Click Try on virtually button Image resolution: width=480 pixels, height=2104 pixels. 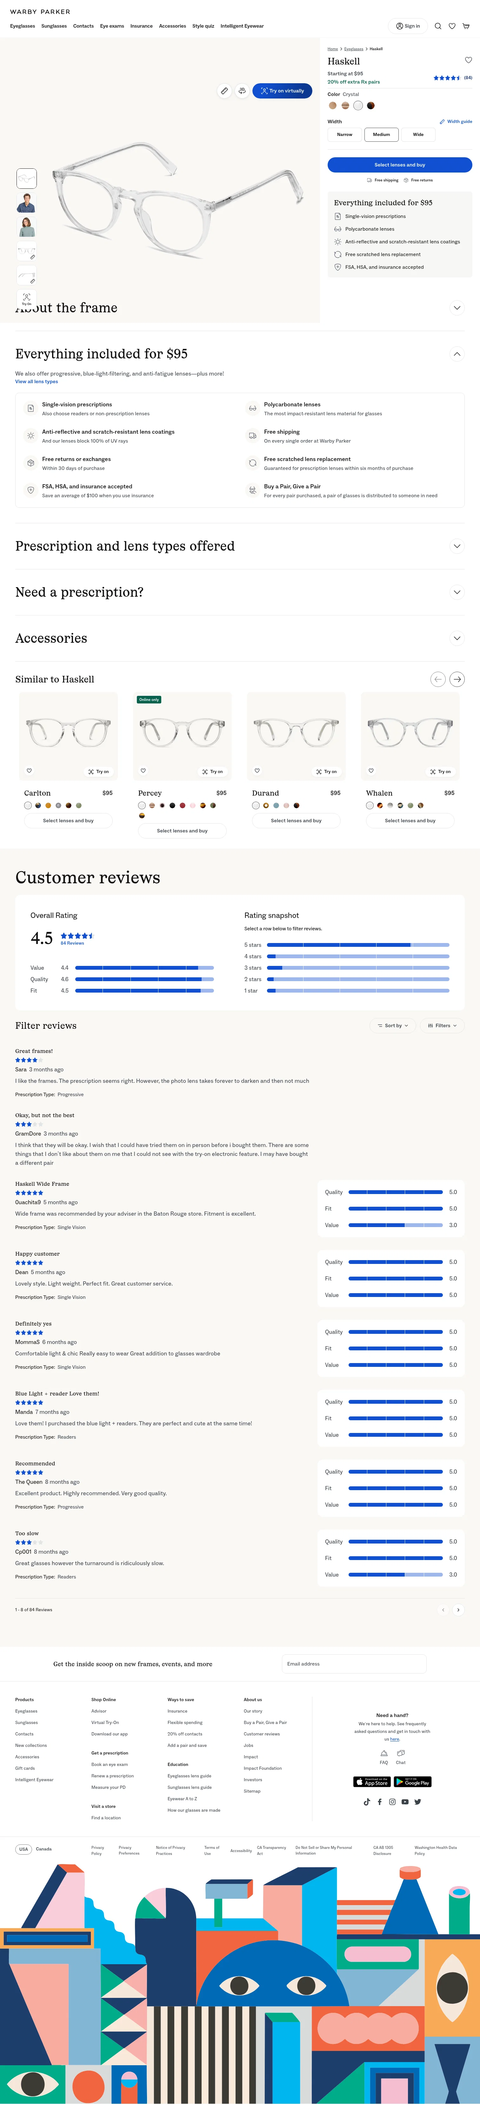tap(283, 91)
